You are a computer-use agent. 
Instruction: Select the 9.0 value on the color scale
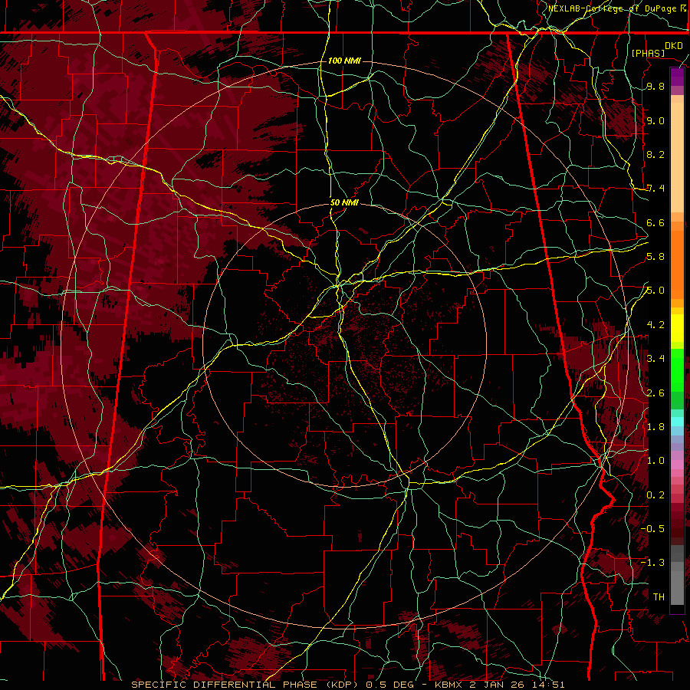(x=655, y=120)
